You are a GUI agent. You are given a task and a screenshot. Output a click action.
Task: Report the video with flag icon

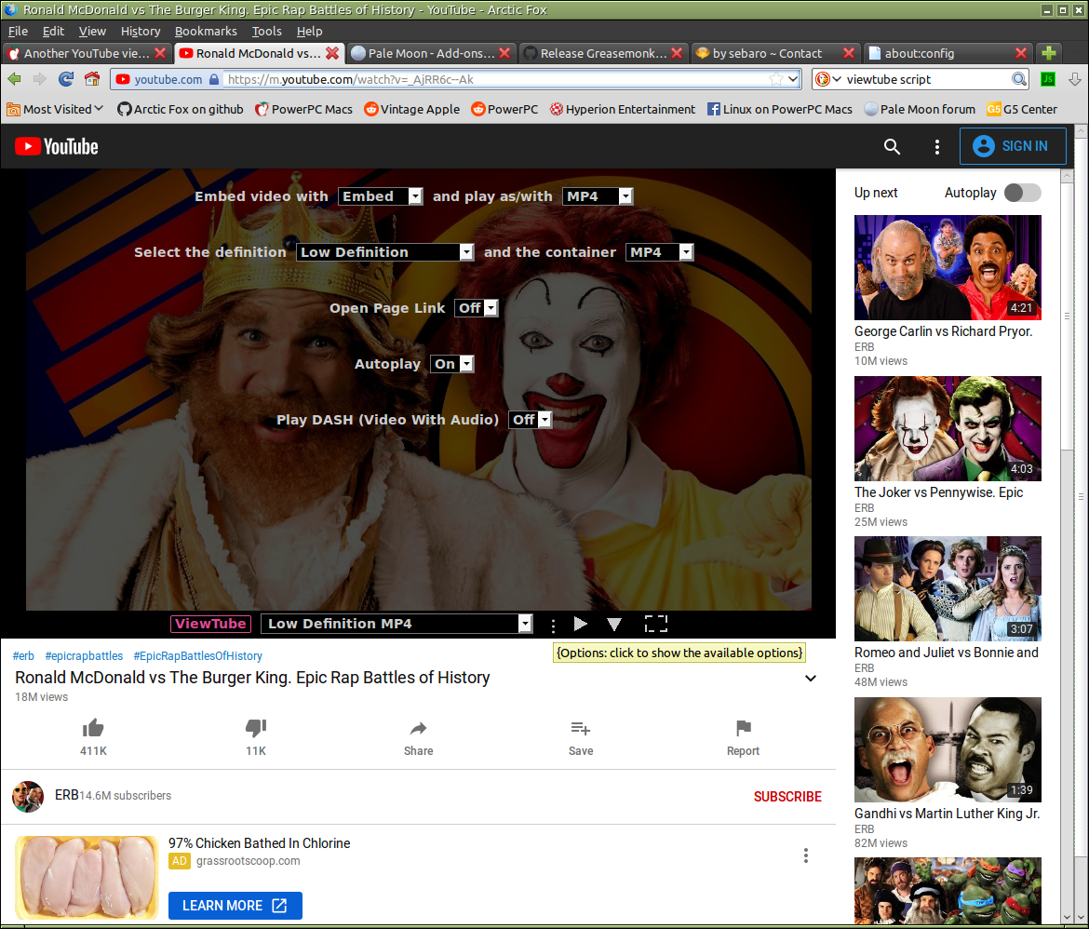coord(743,728)
